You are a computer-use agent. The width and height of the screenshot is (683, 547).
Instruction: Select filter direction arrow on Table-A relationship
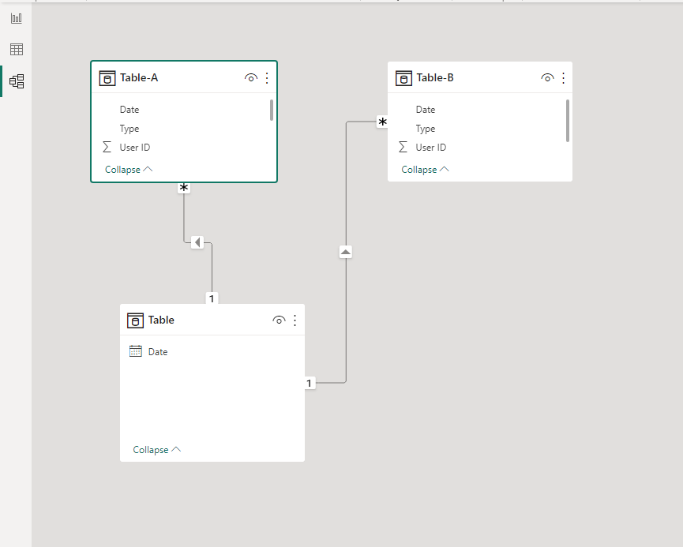pos(197,242)
